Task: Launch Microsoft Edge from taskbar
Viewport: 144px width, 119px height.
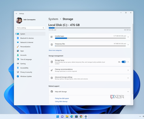Action: 72,116
